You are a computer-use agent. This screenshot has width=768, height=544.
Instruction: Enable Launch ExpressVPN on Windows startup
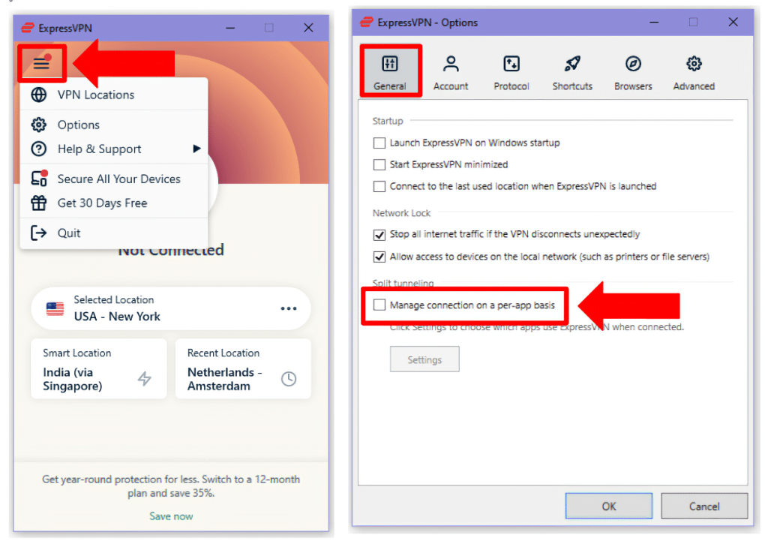(379, 143)
